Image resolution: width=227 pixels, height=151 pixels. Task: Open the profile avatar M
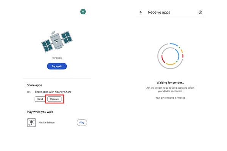tap(83, 12)
